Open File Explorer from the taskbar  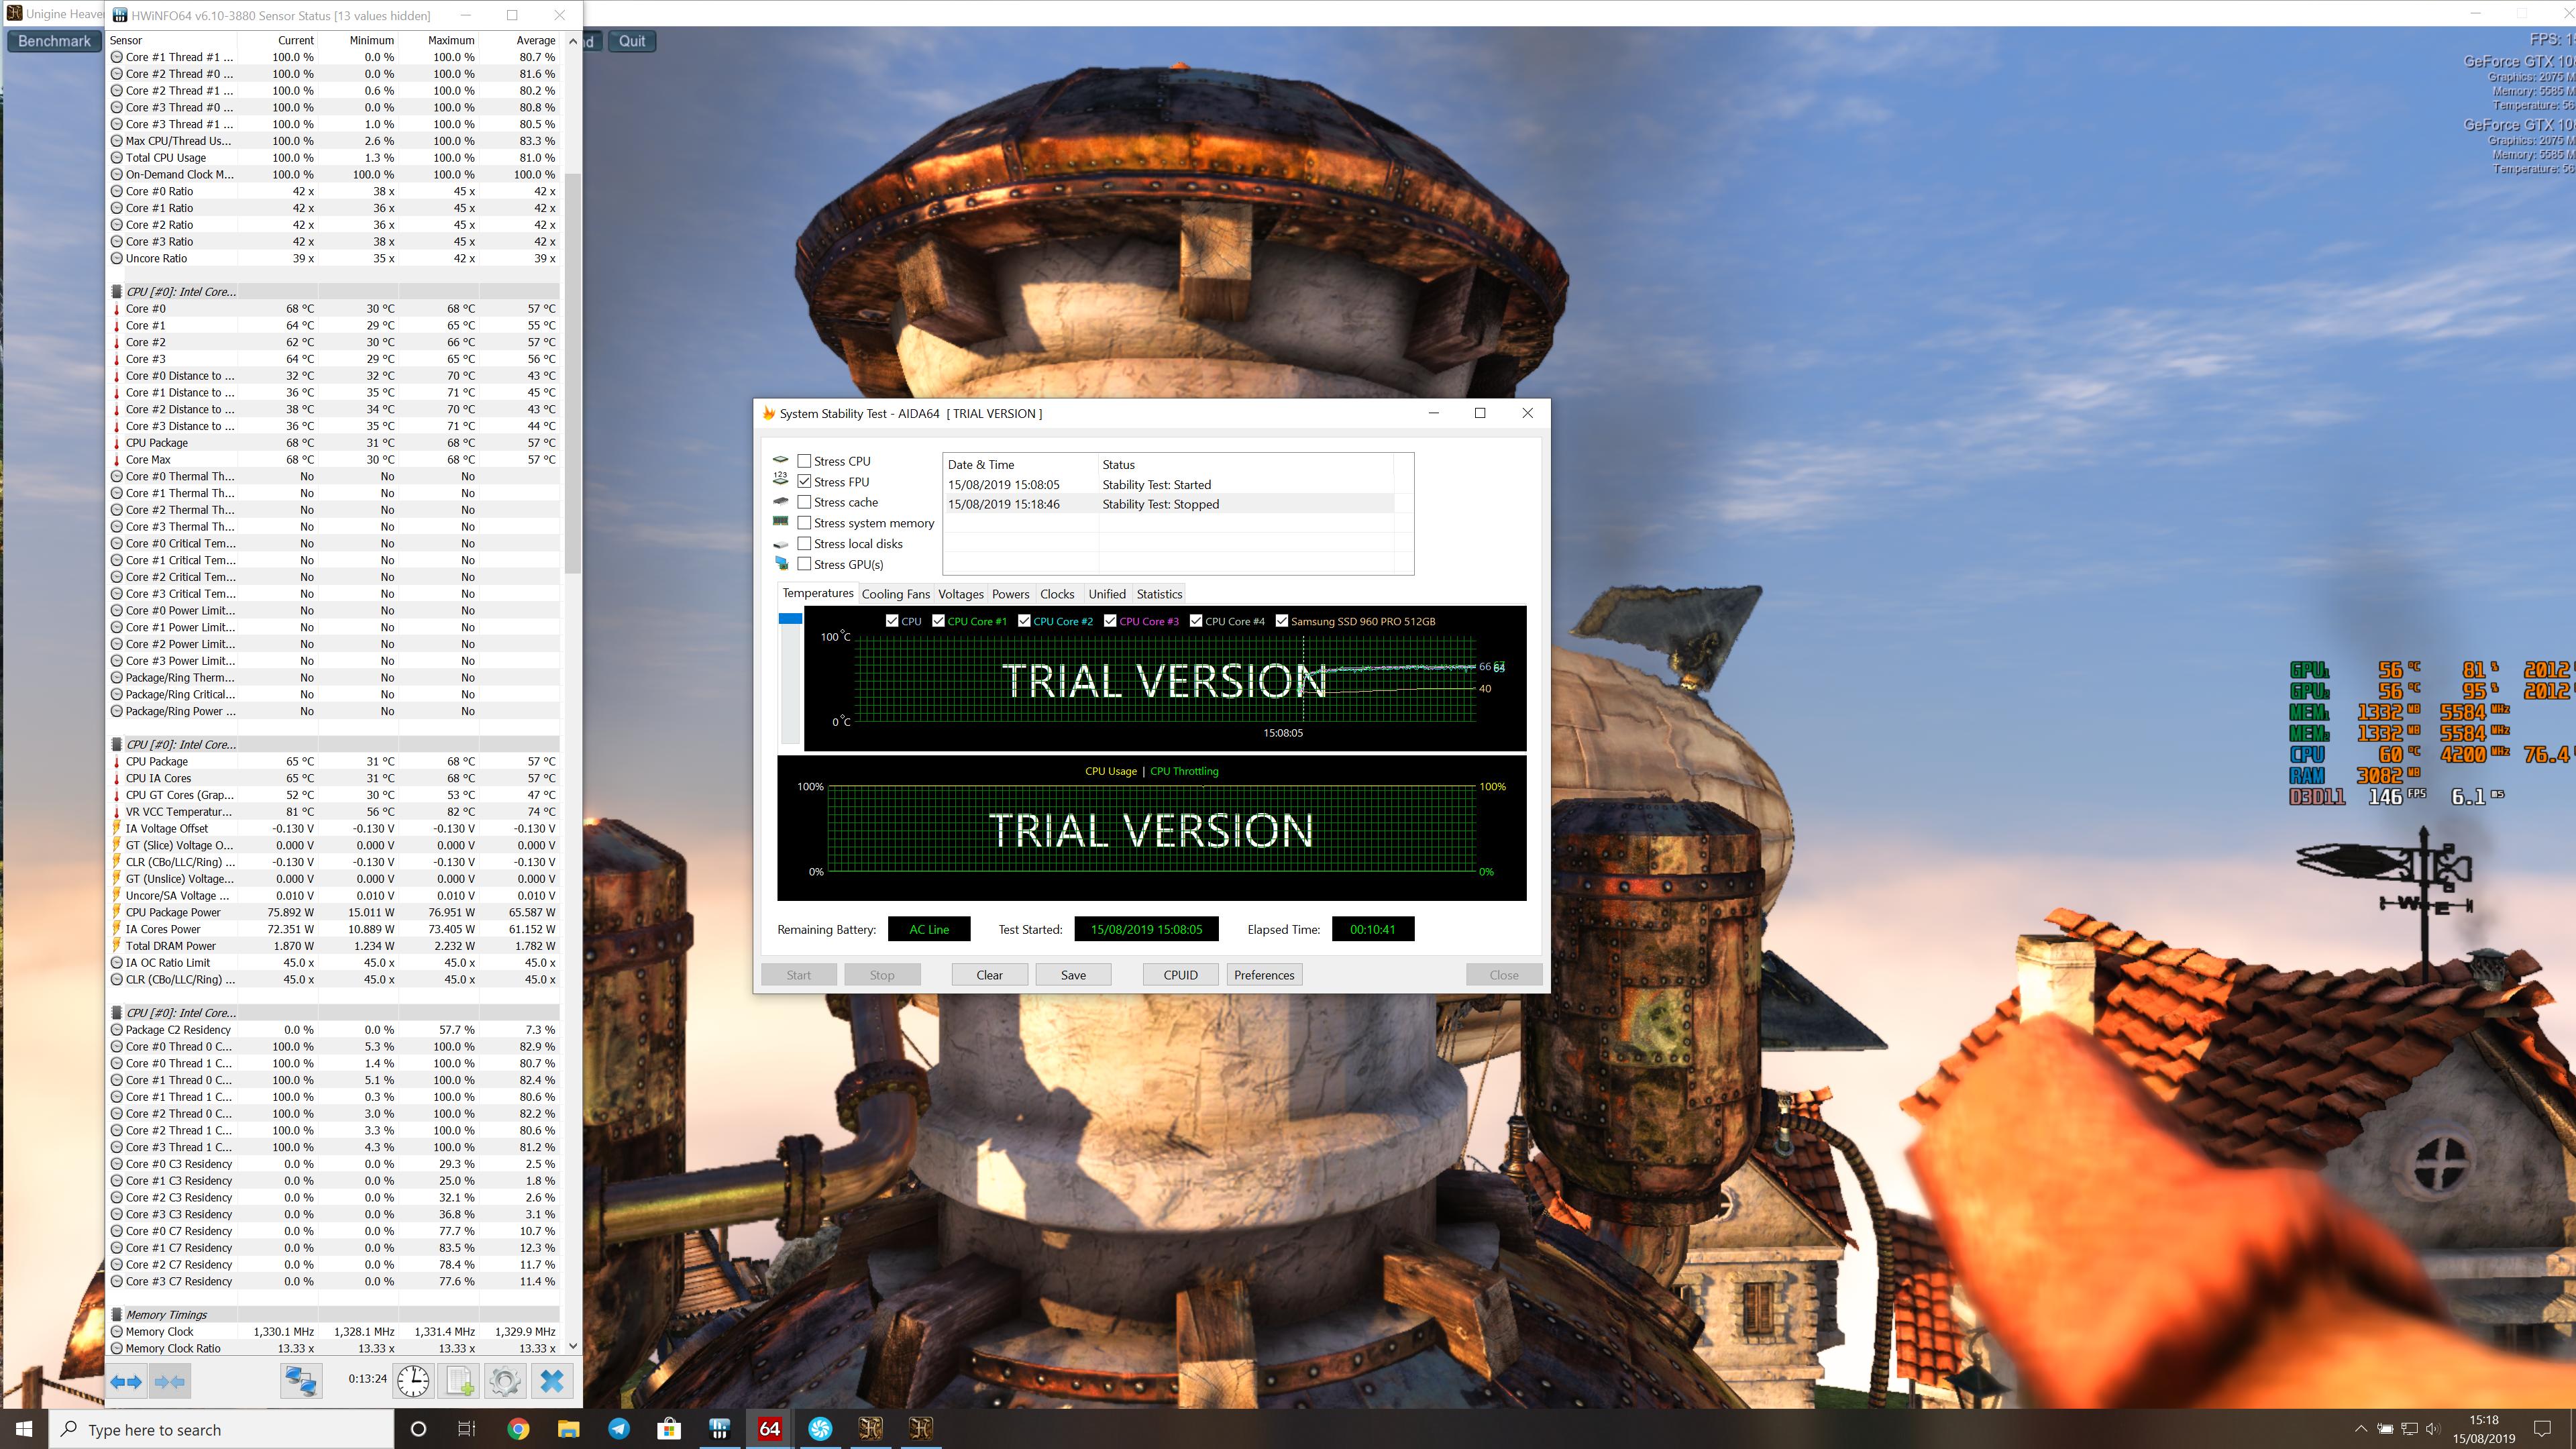pos(568,1429)
